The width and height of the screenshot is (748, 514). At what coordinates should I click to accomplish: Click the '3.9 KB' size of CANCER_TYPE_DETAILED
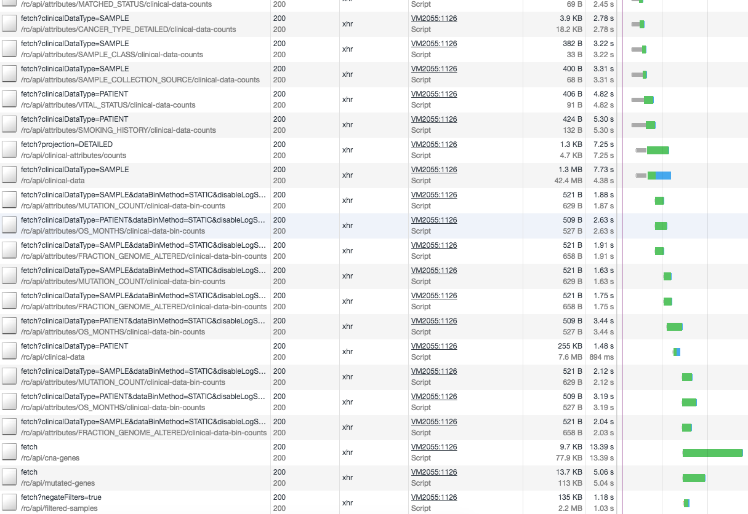tap(571, 18)
